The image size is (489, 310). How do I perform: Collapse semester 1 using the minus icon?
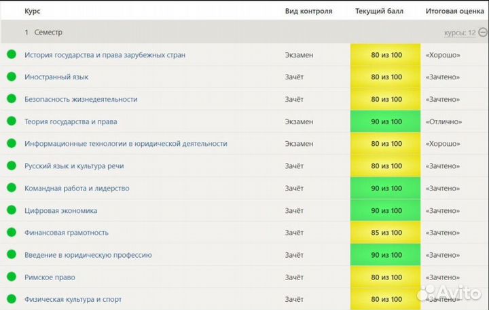(x=482, y=33)
